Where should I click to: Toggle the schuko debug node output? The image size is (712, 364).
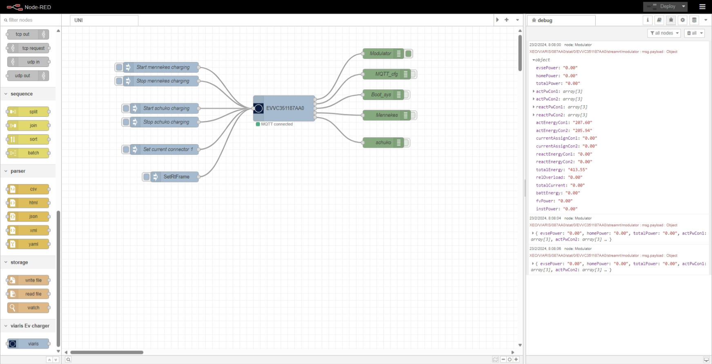407,143
